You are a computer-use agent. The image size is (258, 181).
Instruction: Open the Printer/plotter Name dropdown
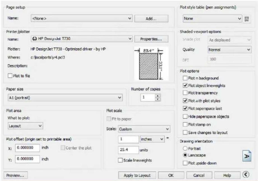[82, 39]
